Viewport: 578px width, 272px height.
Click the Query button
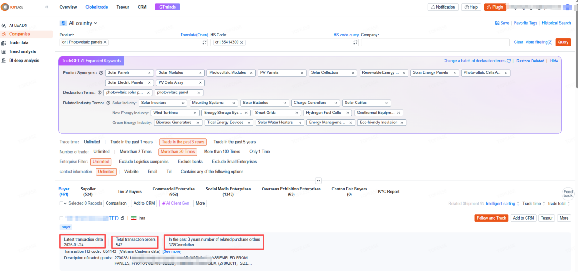pyautogui.click(x=563, y=42)
